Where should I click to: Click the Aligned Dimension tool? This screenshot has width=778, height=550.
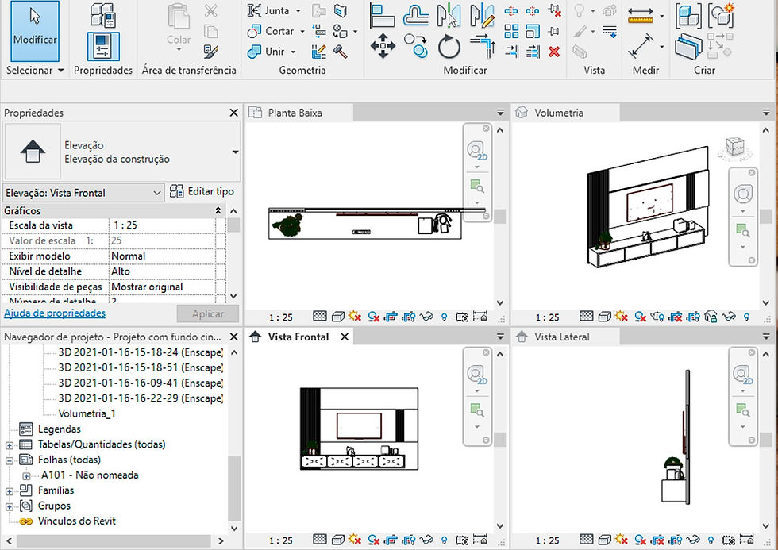click(x=641, y=46)
